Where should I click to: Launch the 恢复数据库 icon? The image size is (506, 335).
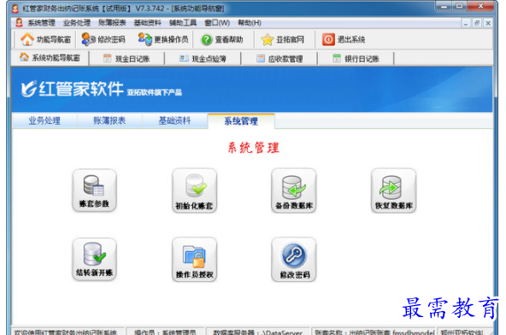(x=393, y=191)
